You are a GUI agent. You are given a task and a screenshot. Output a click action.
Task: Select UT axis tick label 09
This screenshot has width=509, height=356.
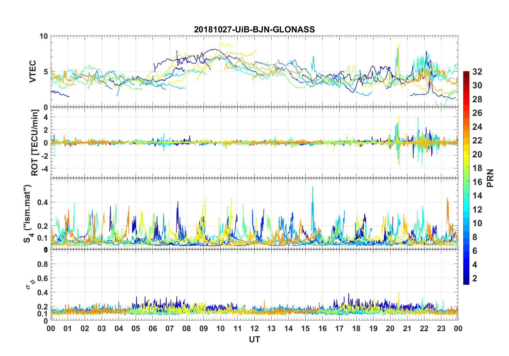coord(203,328)
